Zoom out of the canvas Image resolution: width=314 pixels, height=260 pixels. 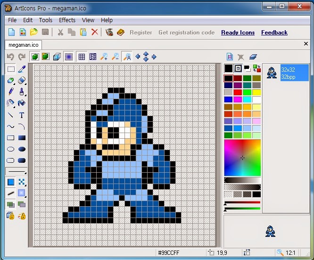click(116, 57)
